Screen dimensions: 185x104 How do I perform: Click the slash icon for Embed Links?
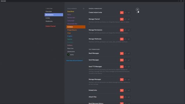tap(125, 90)
